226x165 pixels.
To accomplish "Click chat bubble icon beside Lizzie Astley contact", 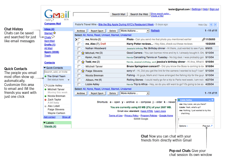I will point(46,85).
